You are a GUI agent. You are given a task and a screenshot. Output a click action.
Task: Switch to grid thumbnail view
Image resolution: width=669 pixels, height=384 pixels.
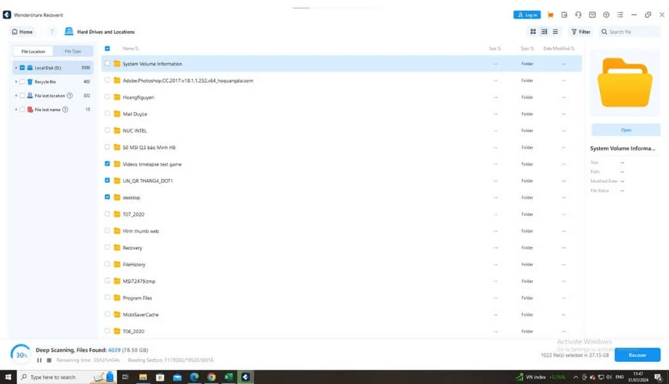tap(533, 31)
